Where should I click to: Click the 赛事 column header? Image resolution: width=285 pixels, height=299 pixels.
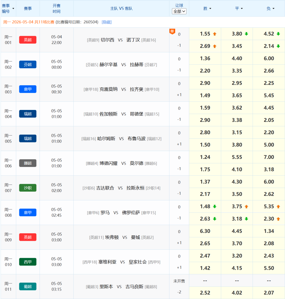(x=28, y=9)
